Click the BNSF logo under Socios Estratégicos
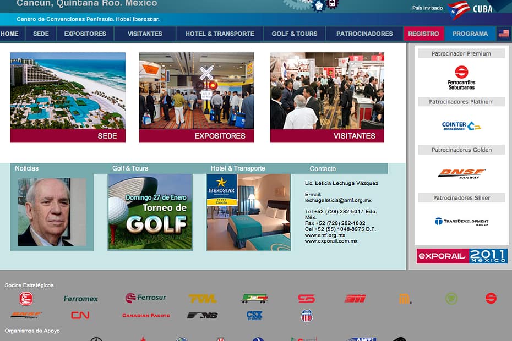 point(26,315)
